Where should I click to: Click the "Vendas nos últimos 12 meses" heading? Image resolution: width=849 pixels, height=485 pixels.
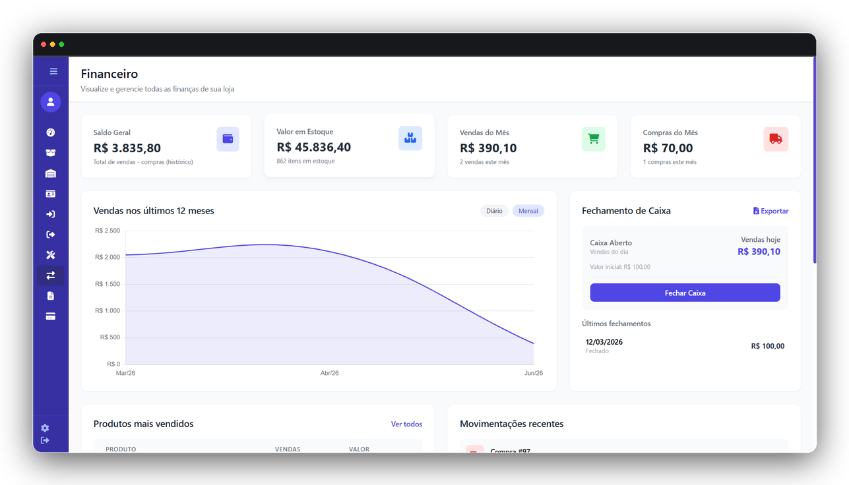tap(154, 211)
